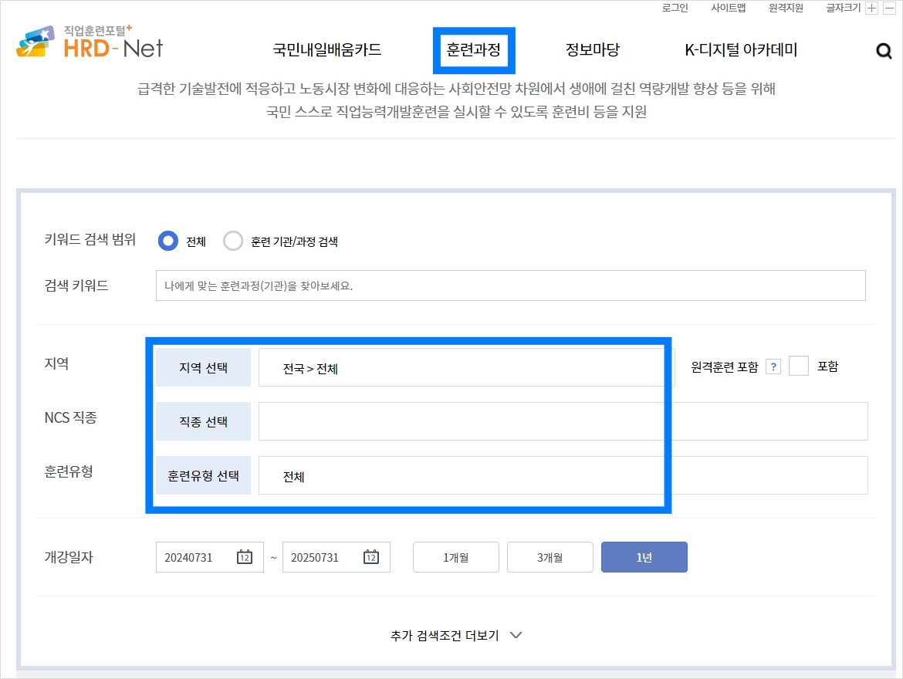Screen dimensions: 903x679
Task: Open the 직종 선택 selector
Action: pyautogui.click(x=203, y=421)
